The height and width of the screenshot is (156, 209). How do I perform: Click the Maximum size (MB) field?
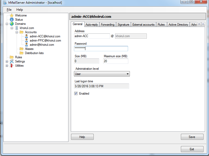point(116,61)
